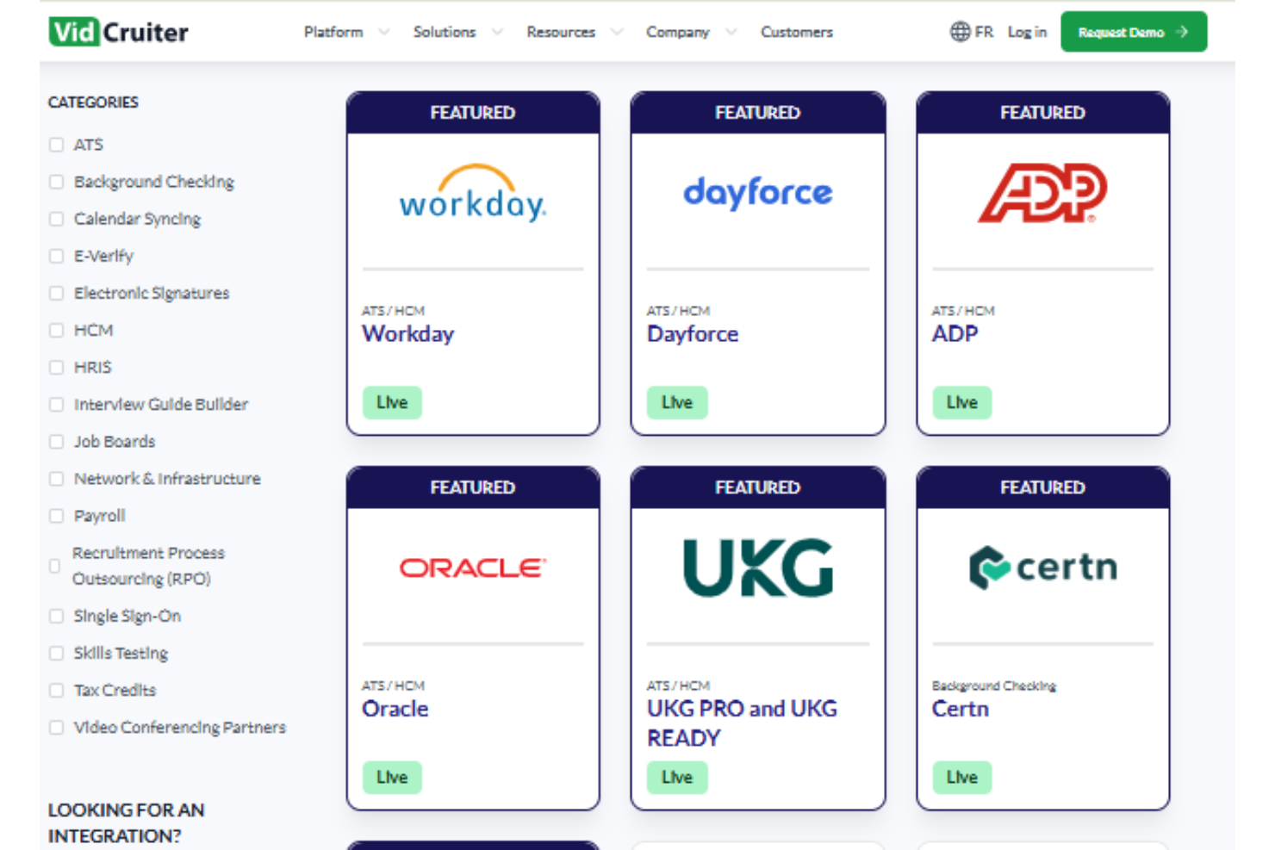Click the VidCruiter logo
The image size is (1275, 850).
tap(119, 32)
